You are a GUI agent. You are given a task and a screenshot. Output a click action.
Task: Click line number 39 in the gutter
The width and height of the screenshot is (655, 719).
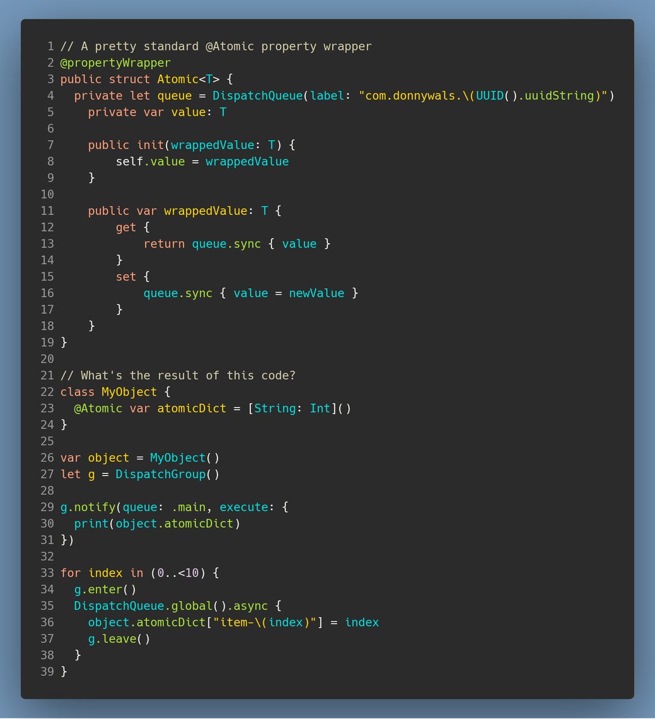tap(47, 672)
